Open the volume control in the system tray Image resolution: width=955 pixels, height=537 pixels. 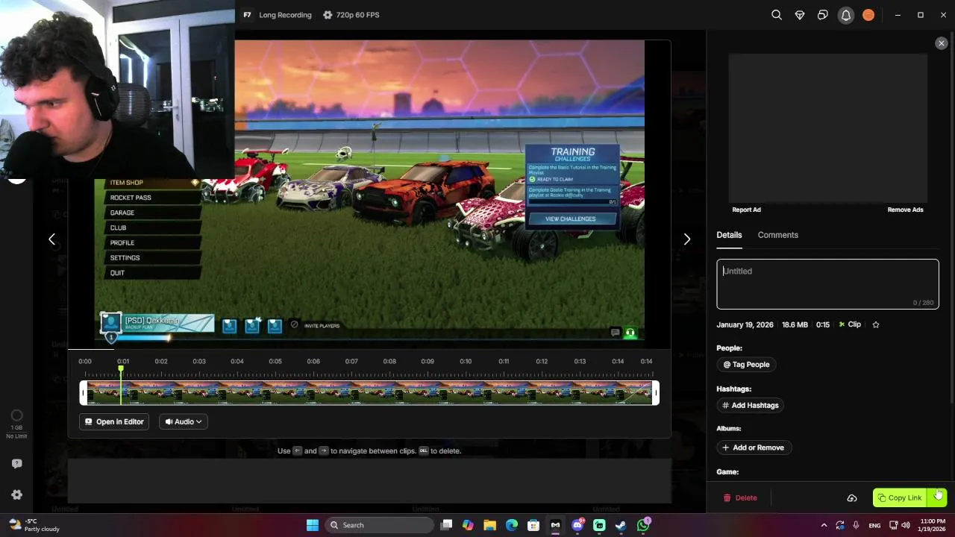click(x=906, y=525)
